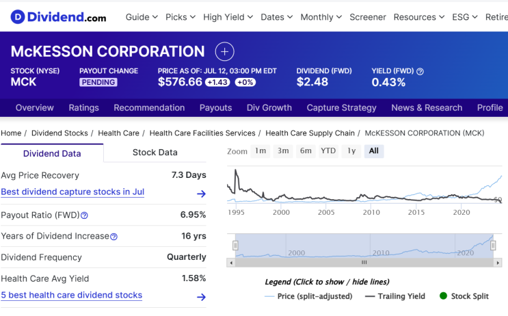Expand the Guide dropdown menu

pos(142,17)
